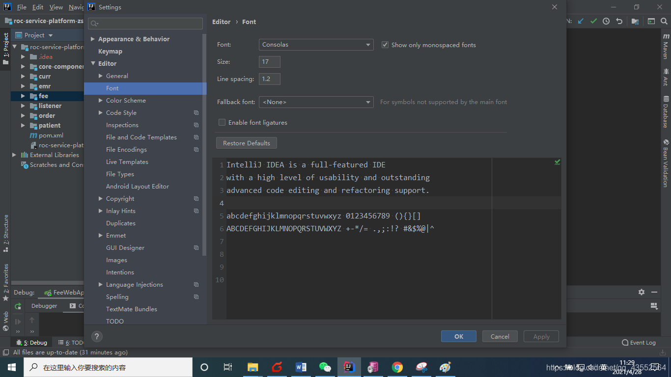This screenshot has width=671, height=377.
Task: Open the Font dropdown showing Consolas
Action: coord(316,45)
